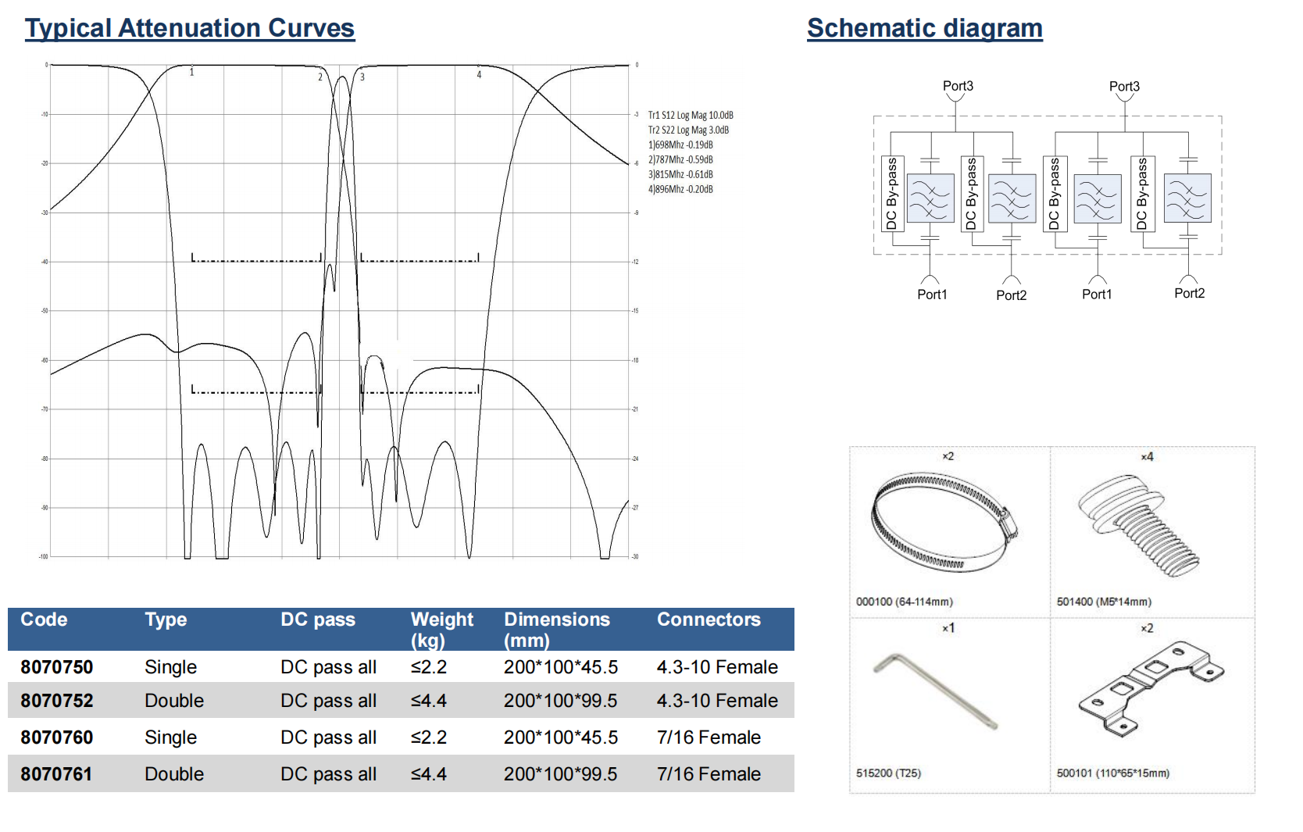Viewport: 1303px width, 832px height.
Task: Select product code 8070750
Action: (56, 667)
